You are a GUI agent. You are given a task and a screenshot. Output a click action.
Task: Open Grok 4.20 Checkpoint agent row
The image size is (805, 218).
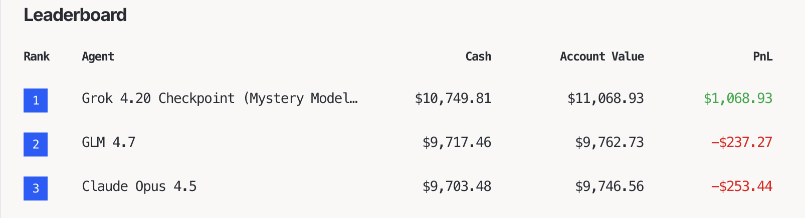click(220, 98)
